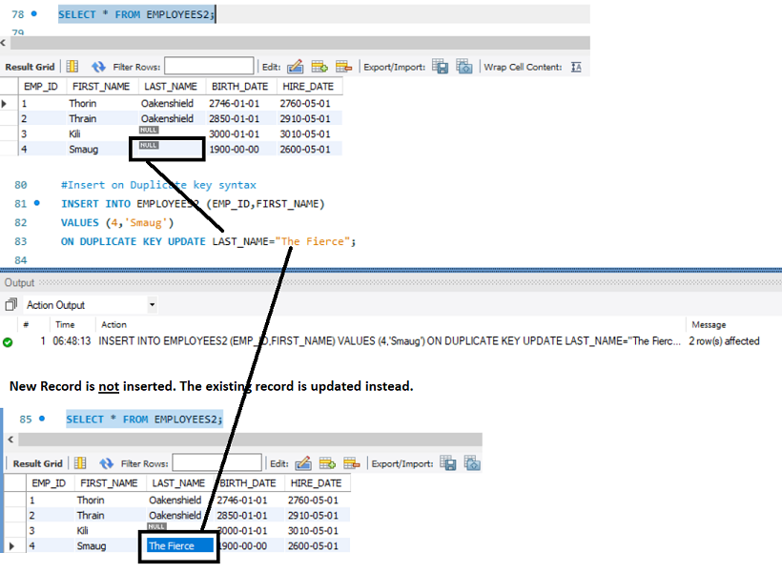This screenshot has height=573, width=782.
Task: Click the lower Filter Rows input field
Action: pos(216,462)
